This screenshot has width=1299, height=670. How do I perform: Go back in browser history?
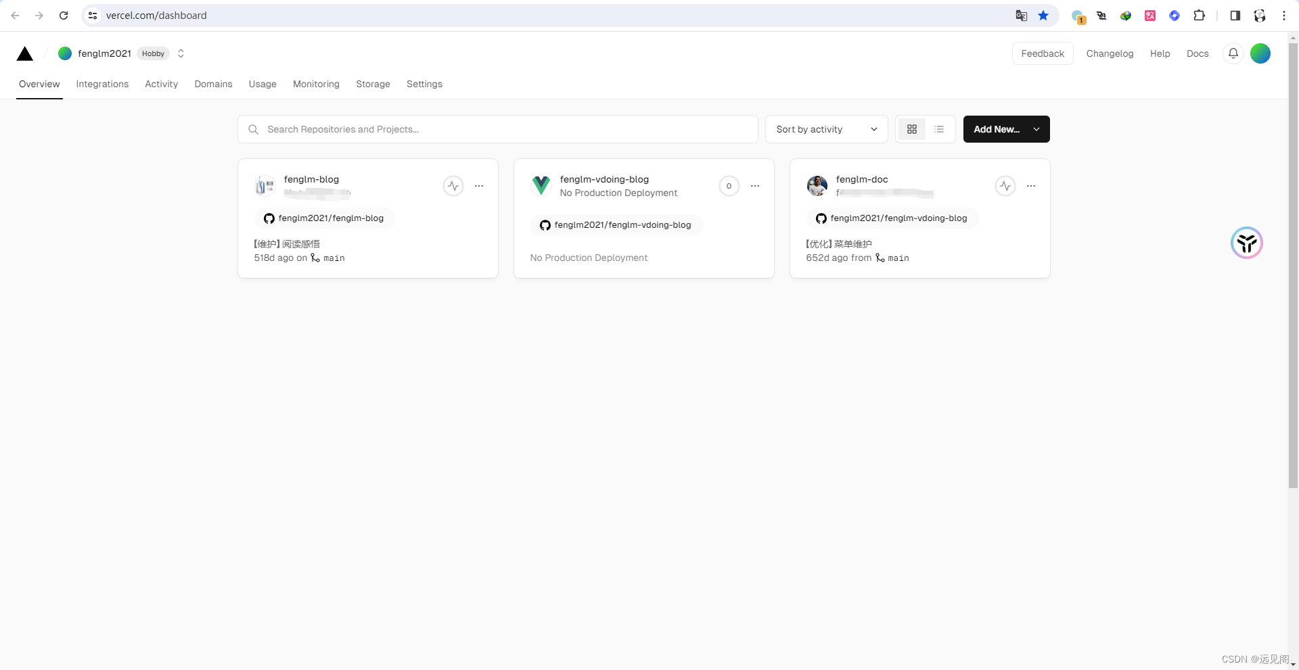[15, 16]
